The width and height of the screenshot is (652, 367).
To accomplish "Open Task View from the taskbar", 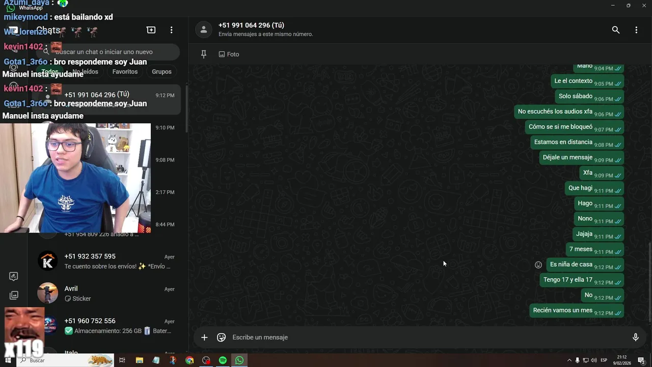I will point(122,360).
